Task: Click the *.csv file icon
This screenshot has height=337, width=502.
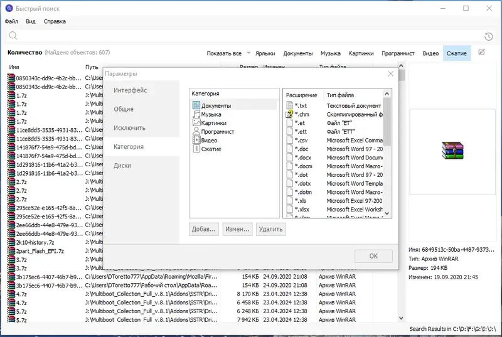Action: coord(289,140)
